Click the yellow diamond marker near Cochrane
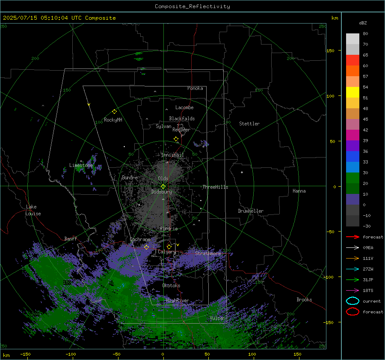This screenshot has width=385, height=360. point(147,247)
